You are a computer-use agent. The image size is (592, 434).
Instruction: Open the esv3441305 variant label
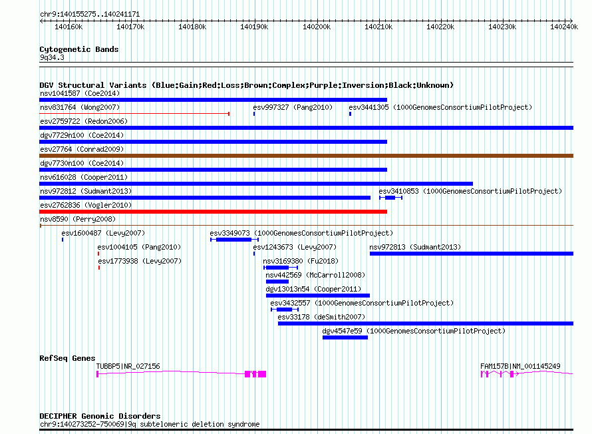[x=440, y=107]
